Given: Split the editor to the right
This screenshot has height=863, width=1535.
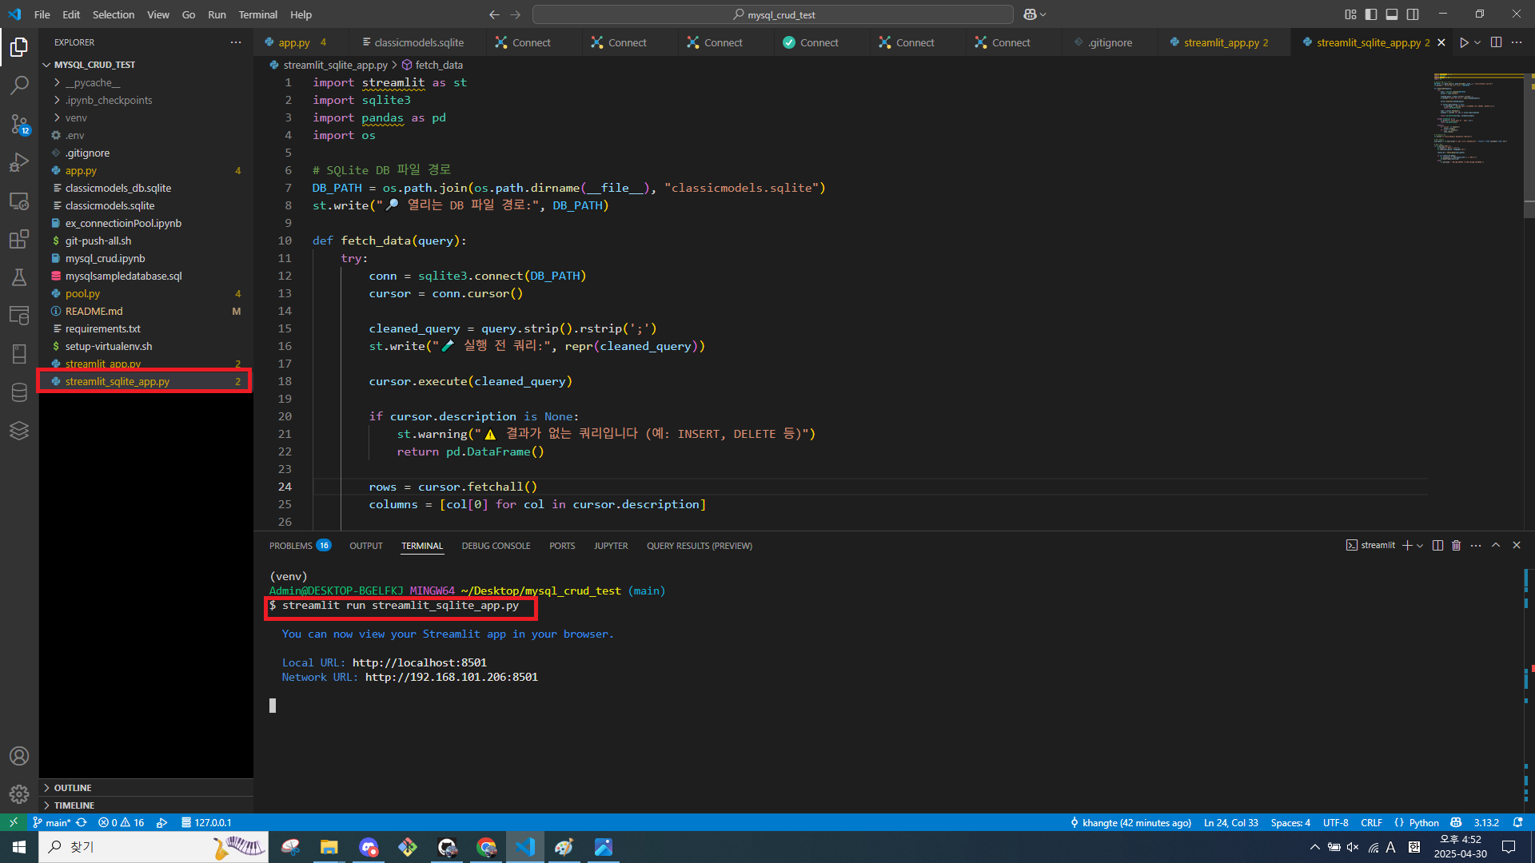Looking at the screenshot, I should click(x=1496, y=42).
